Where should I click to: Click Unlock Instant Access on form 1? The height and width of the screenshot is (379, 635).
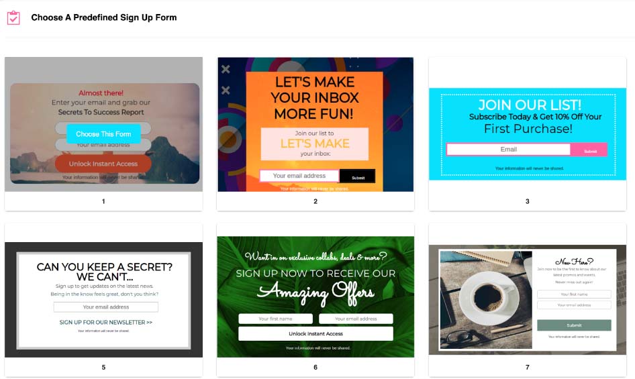point(103,164)
